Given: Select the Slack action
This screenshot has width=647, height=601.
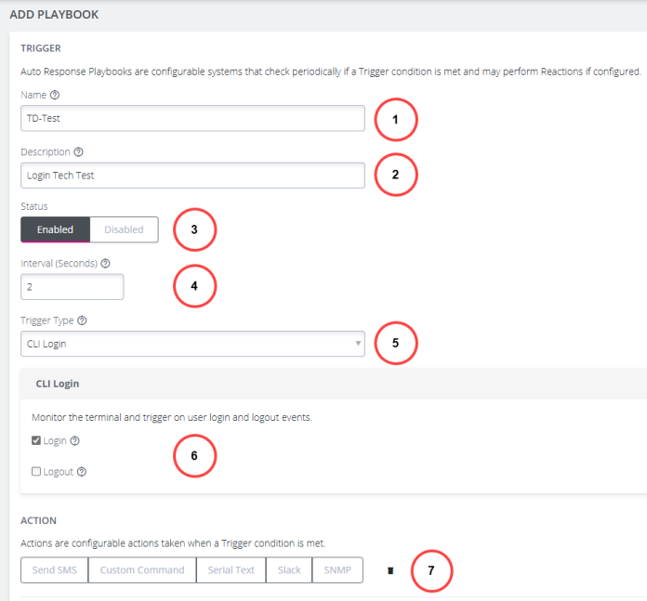Looking at the screenshot, I should pyautogui.click(x=289, y=570).
